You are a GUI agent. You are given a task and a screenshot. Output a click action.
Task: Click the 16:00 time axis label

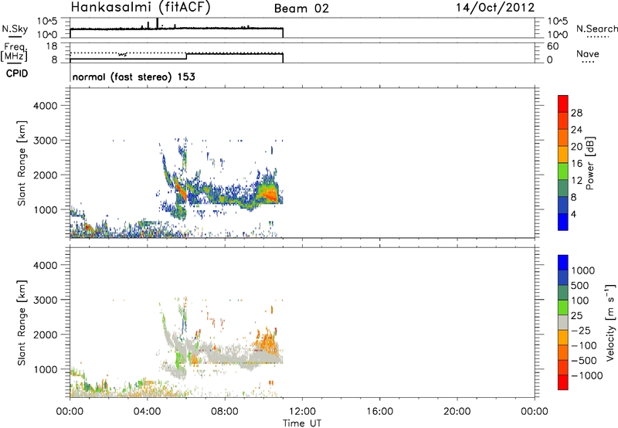[379, 412]
